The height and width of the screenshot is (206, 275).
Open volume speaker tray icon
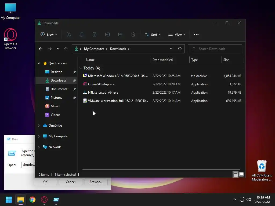click(x=249, y=200)
